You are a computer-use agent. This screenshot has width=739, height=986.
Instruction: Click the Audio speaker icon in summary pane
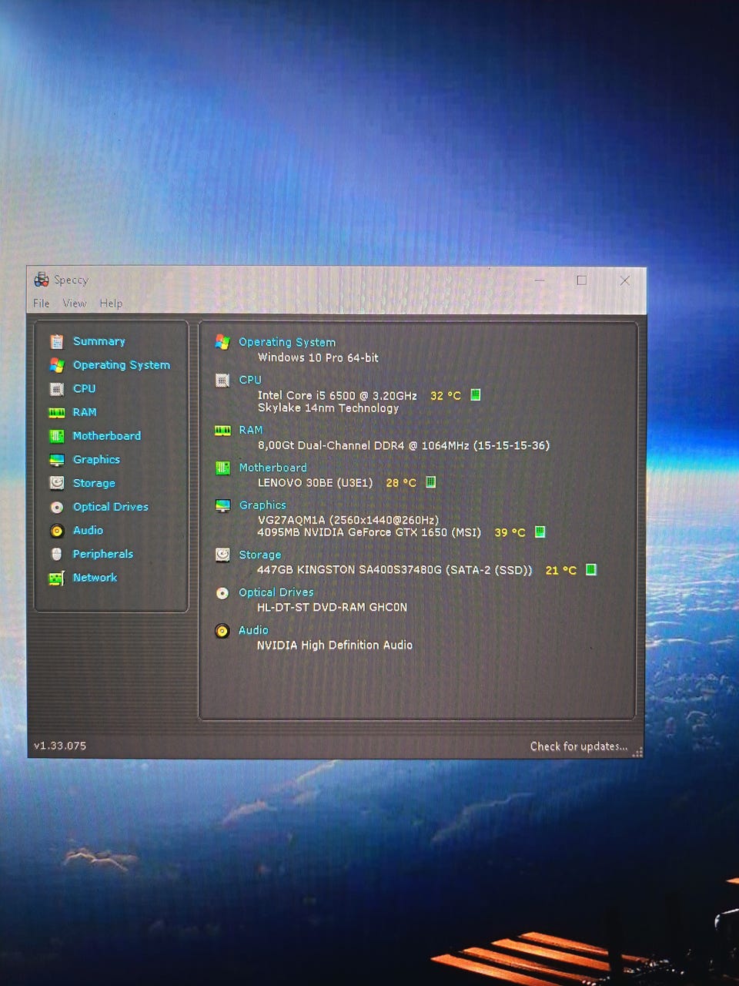[222, 631]
